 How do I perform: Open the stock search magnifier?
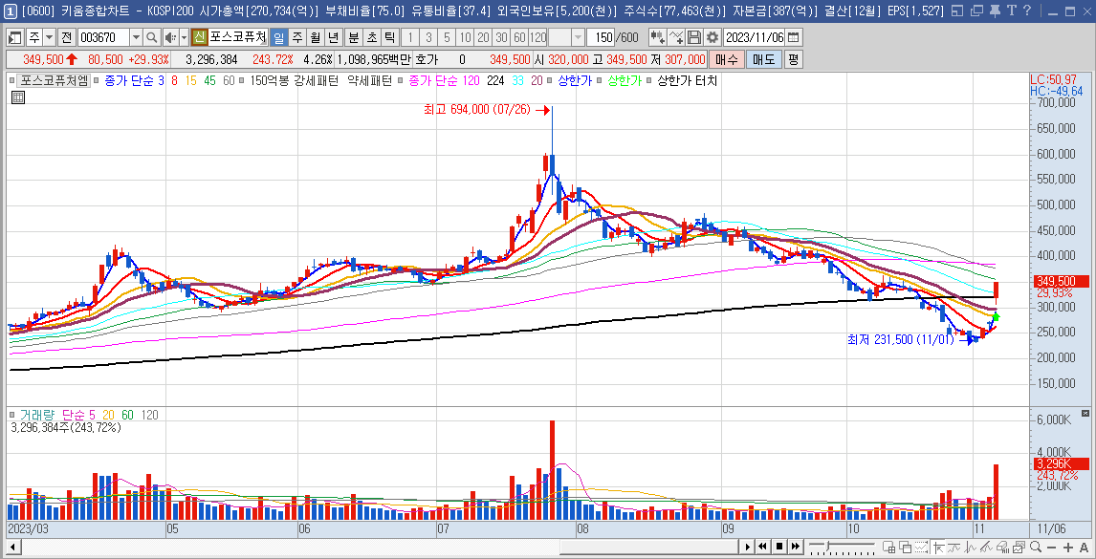[x=152, y=37]
